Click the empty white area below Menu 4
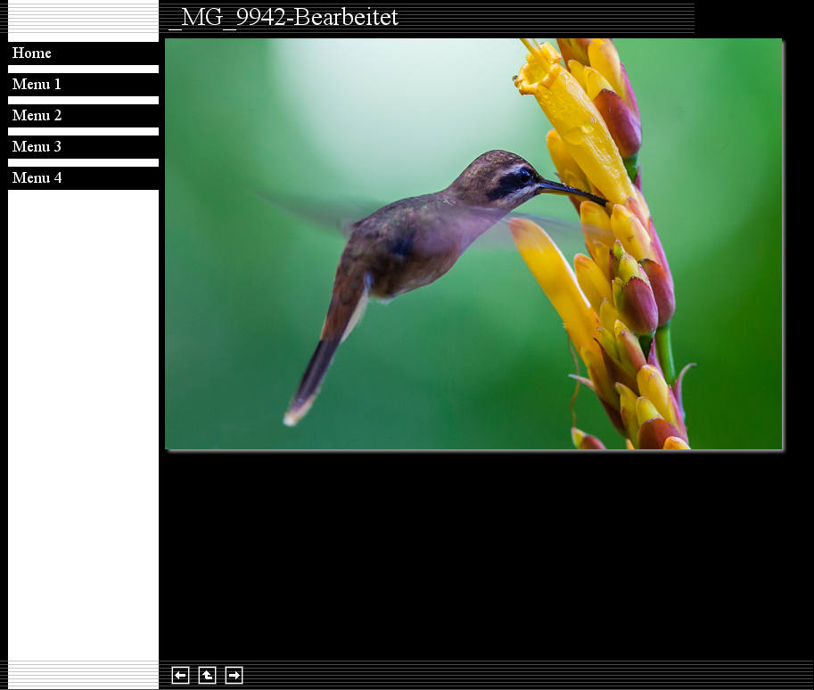Screen dimensions: 814x690 pyautogui.click(x=83, y=419)
